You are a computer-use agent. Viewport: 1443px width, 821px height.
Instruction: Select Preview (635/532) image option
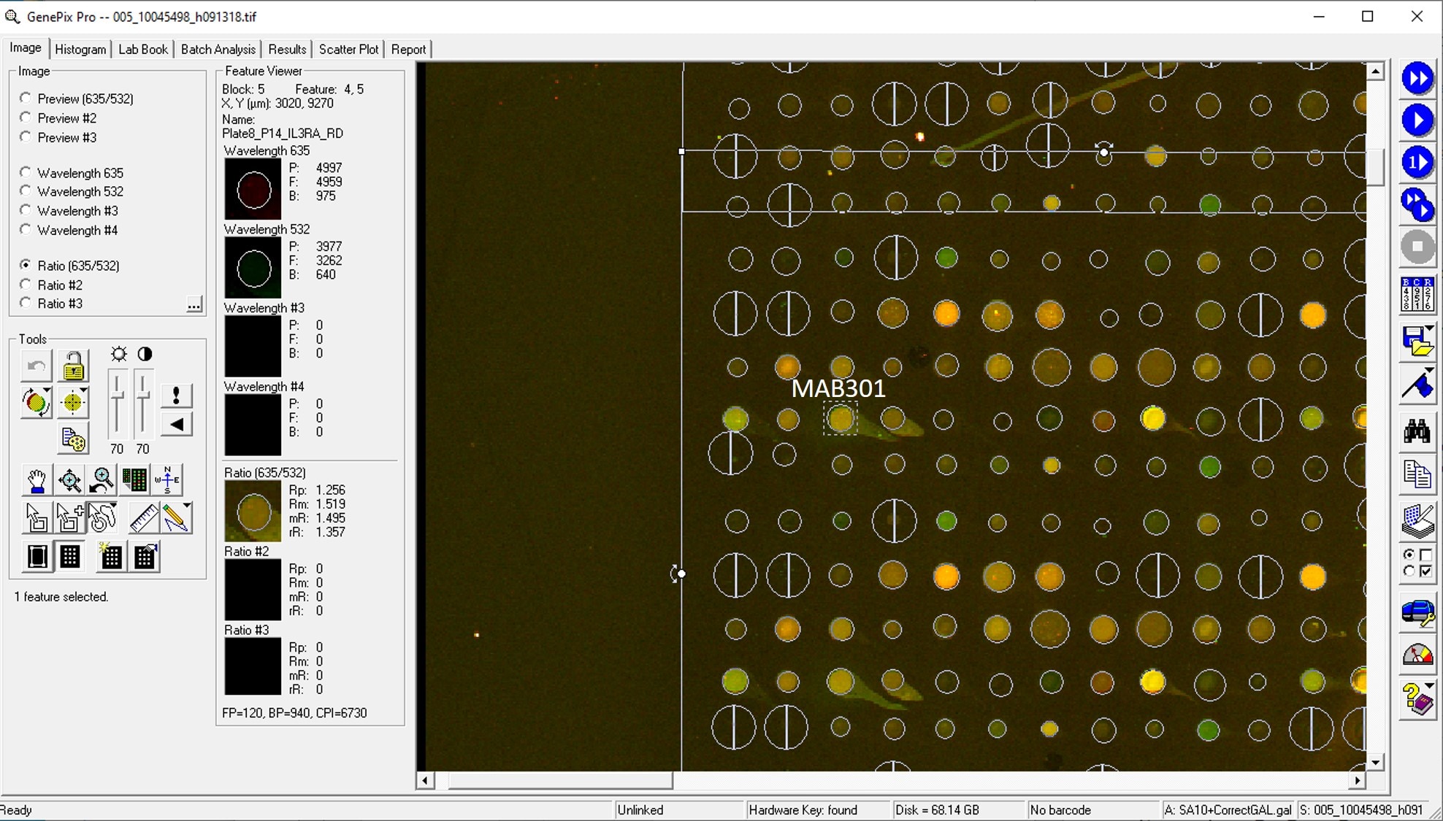26,98
